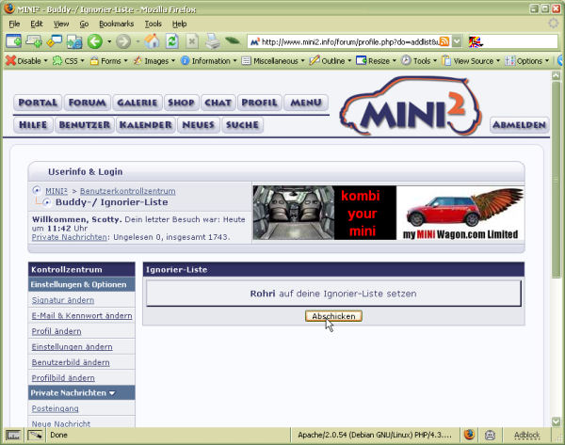
Task: Open the Information dropdown menu
Action: pyautogui.click(x=208, y=60)
